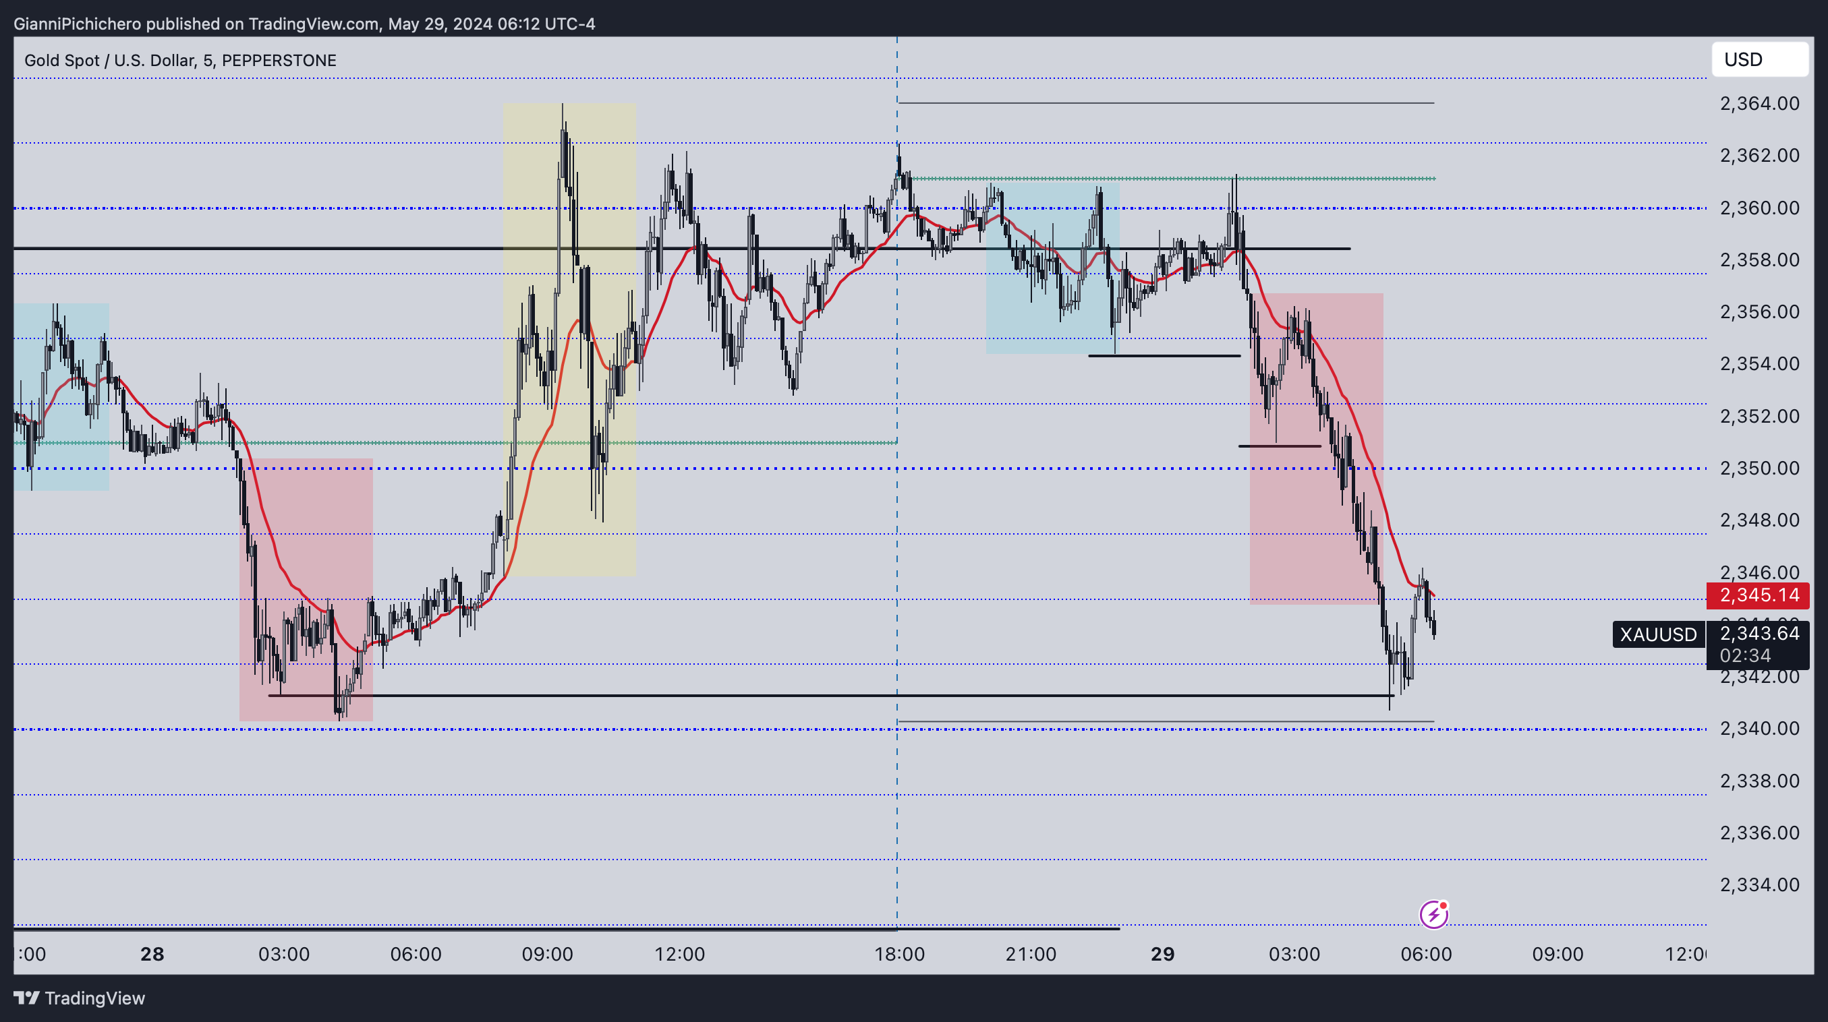1828x1022 pixels.
Task: Click the XAUUSD symbol label
Action: tap(1658, 634)
